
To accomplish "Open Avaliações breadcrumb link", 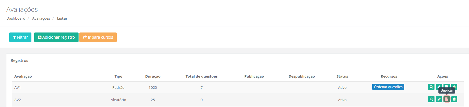I will pyautogui.click(x=41, y=18).
